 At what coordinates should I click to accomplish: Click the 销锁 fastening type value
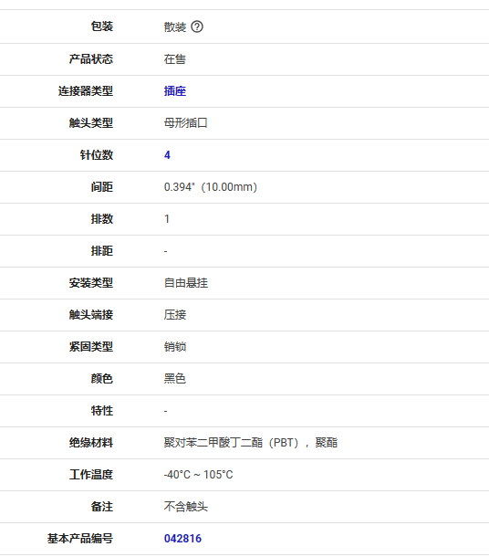pyautogui.click(x=175, y=347)
